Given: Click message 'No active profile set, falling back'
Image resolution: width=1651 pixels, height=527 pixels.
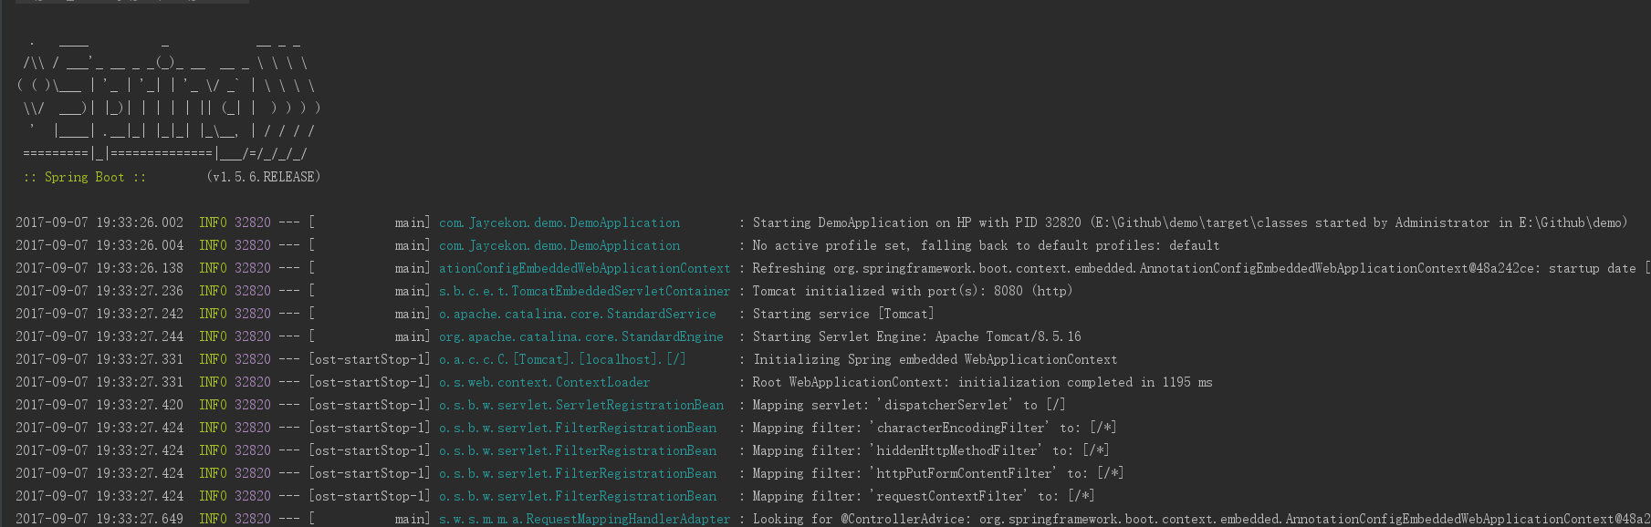Looking at the screenshot, I should [880, 245].
